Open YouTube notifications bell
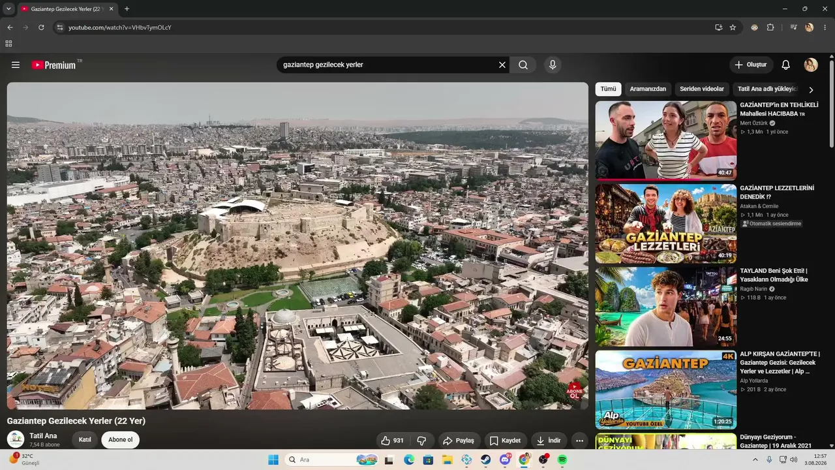Image resolution: width=835 pixels, height=470 pixels. 786,65
